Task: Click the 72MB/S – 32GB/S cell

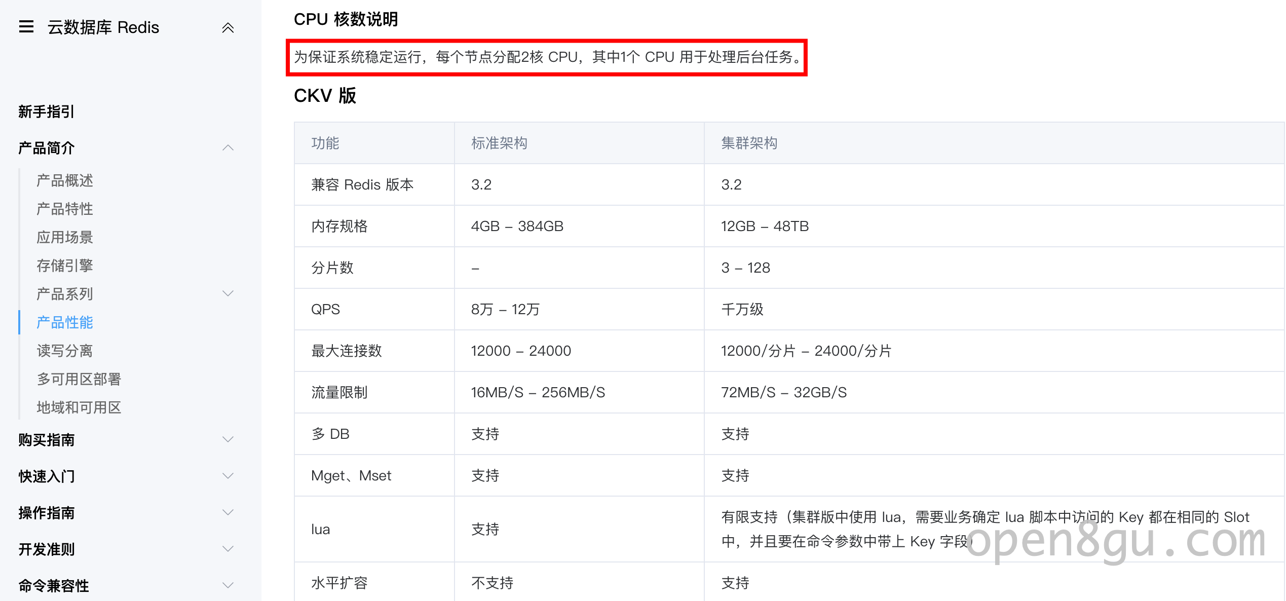Action: click(x=784, y=392)
